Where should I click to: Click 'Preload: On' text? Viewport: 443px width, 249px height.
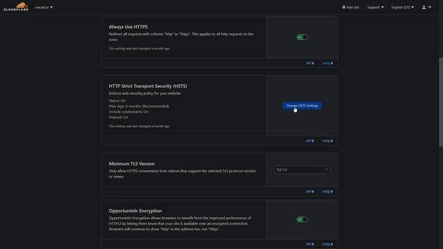coord(118,117)
